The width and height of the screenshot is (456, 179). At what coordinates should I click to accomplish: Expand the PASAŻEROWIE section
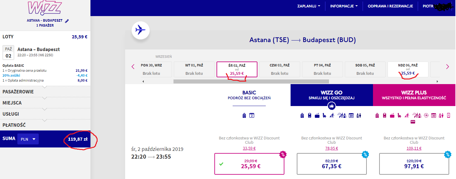pyautogui.click(x=45, y=92)
